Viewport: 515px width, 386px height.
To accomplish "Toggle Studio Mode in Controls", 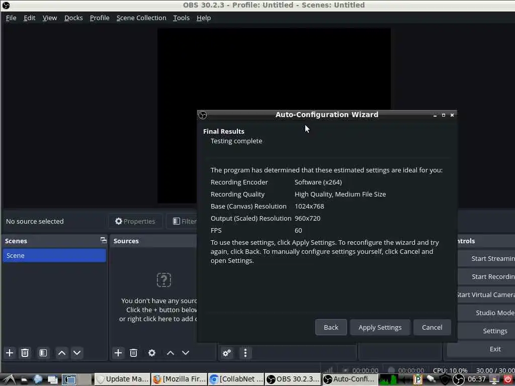I will pyautogui.click(x=486, y=313).
